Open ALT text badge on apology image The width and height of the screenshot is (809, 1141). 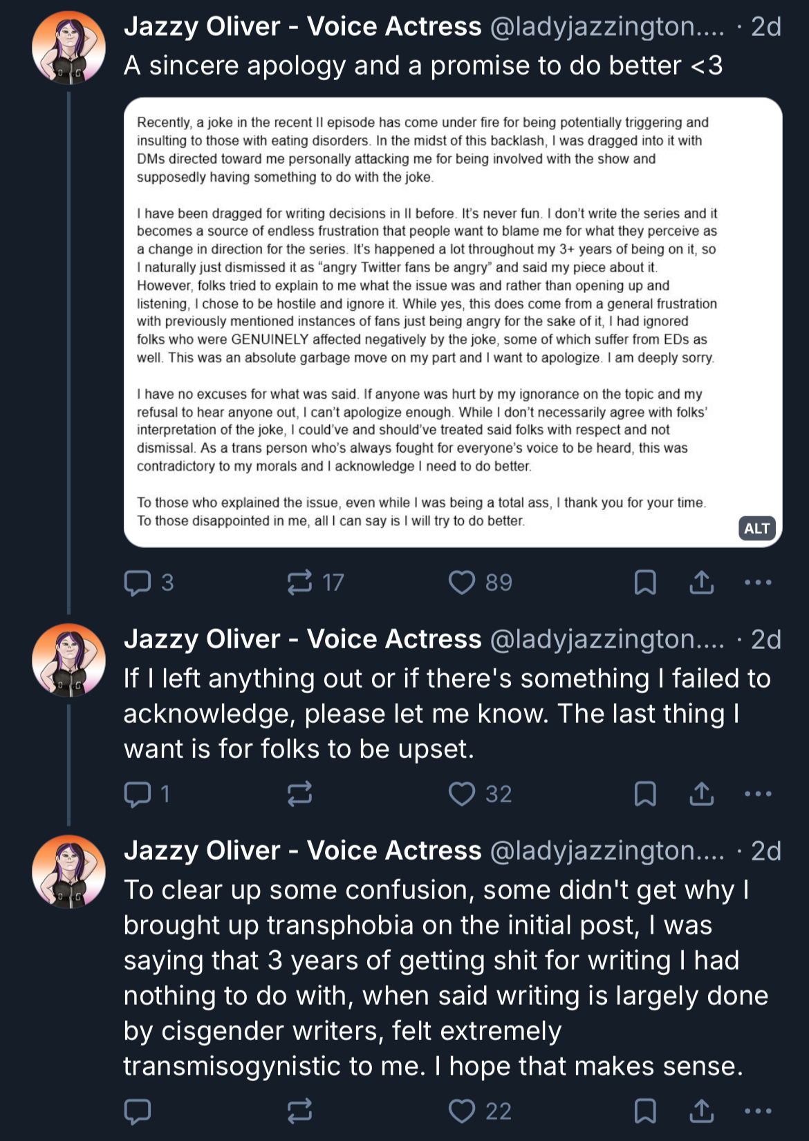757,529
